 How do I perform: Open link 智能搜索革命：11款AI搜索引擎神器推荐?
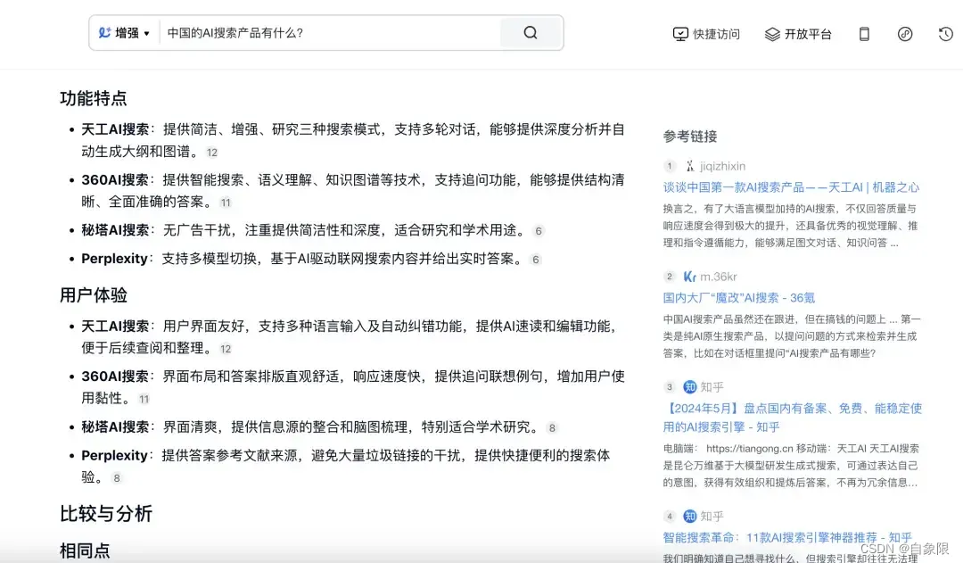coord(787,537)
